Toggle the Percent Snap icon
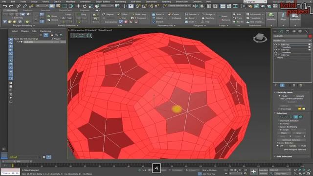 151,6
